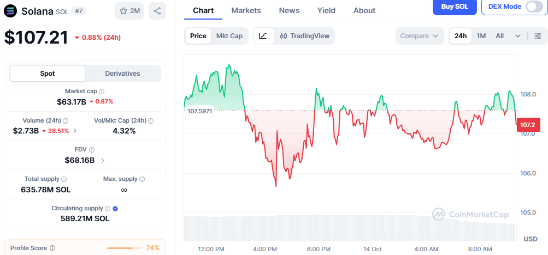The height and width of the screenshot is (255, 548).
Task: Click the Solana logo icon
Action: tap(11, 11)
